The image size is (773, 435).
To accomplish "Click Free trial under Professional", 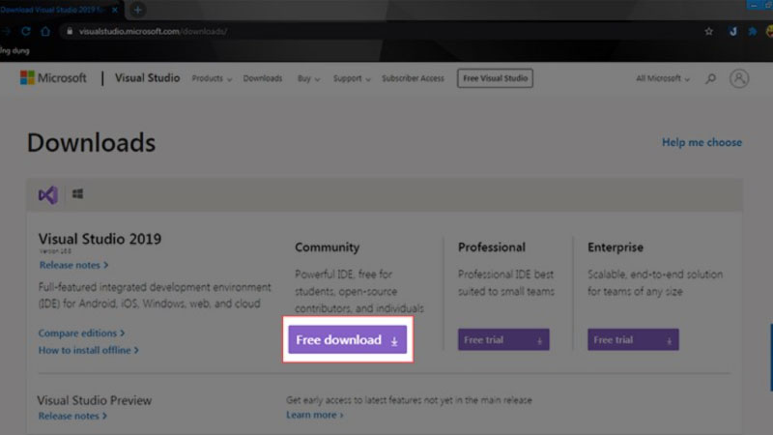I will click(503, 340).
